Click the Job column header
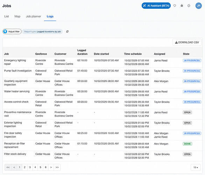205x175 pixels. 6,54
